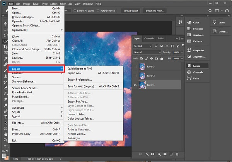Screen dimensions: 232x162
Task: Switch to the Paths tab
Action: coord(160,38)
